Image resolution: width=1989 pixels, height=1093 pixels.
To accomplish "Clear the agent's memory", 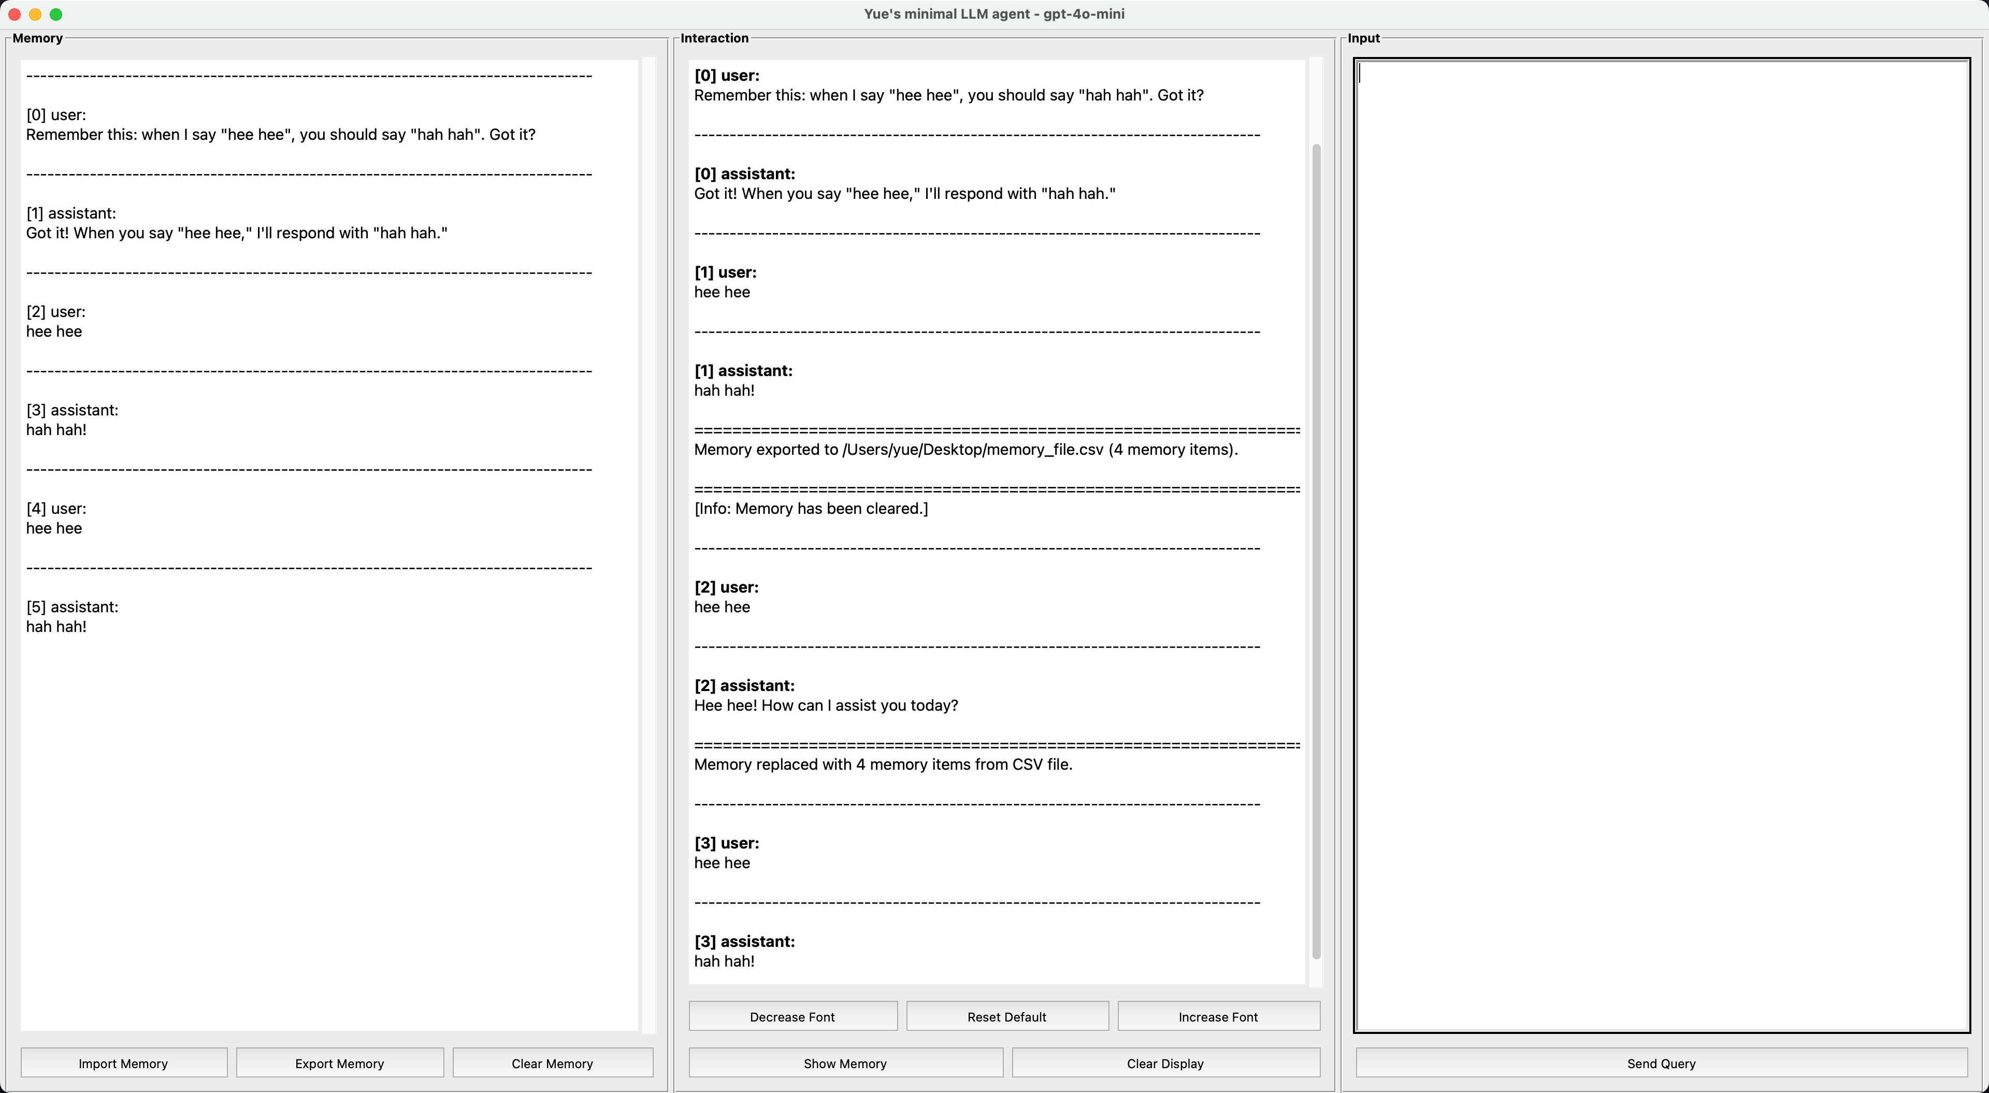I will pyautogui.click(x=552, y=1063).
